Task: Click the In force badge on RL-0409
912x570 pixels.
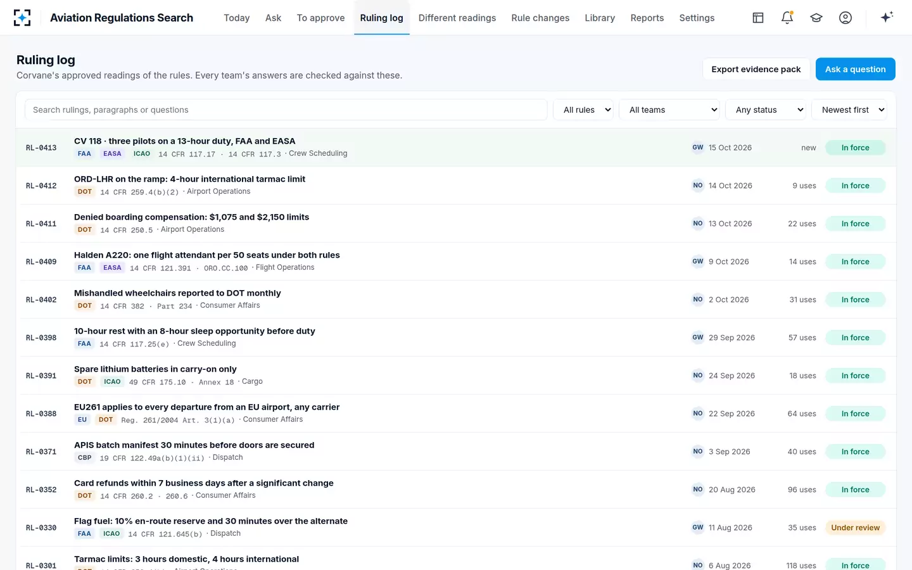Action: point(856,262)
